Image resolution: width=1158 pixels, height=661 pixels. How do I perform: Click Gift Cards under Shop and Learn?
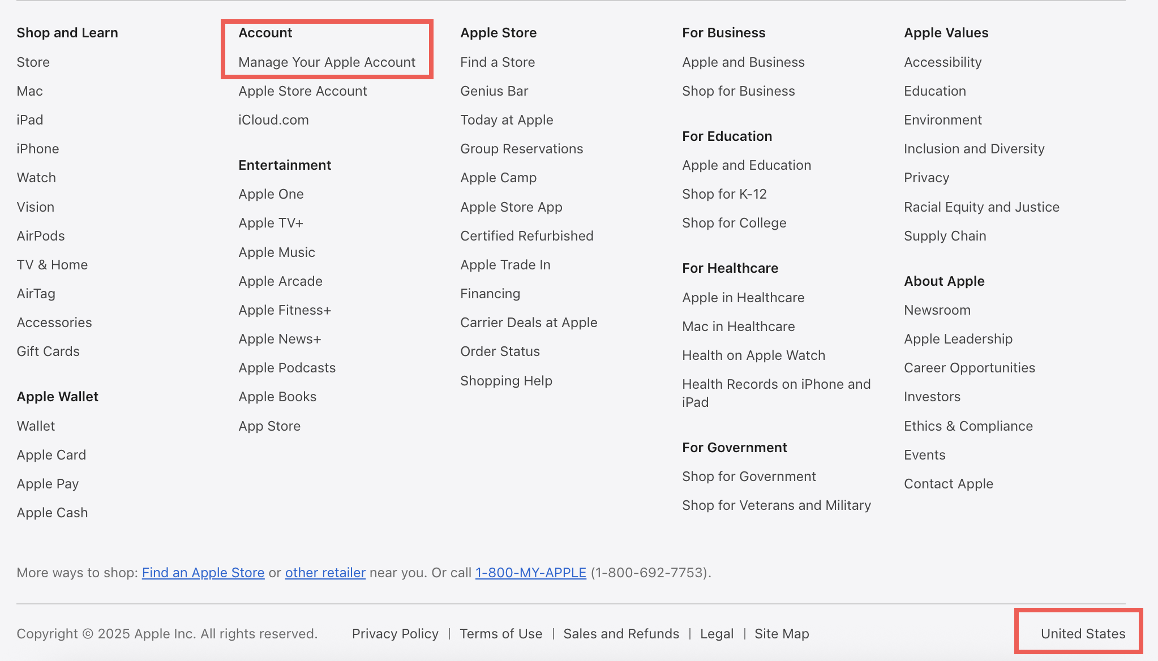point(48,351)
